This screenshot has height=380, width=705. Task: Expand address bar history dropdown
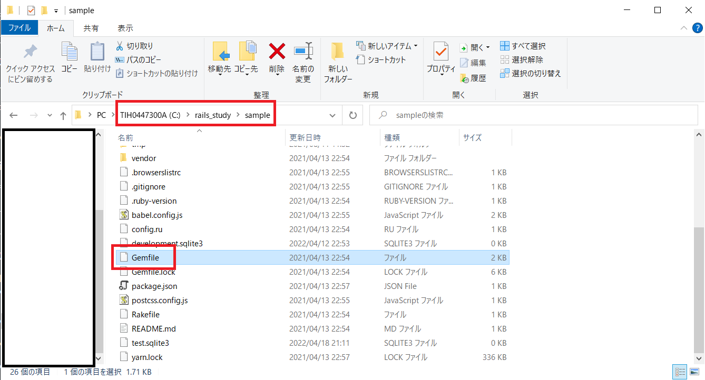pos(332,115)
